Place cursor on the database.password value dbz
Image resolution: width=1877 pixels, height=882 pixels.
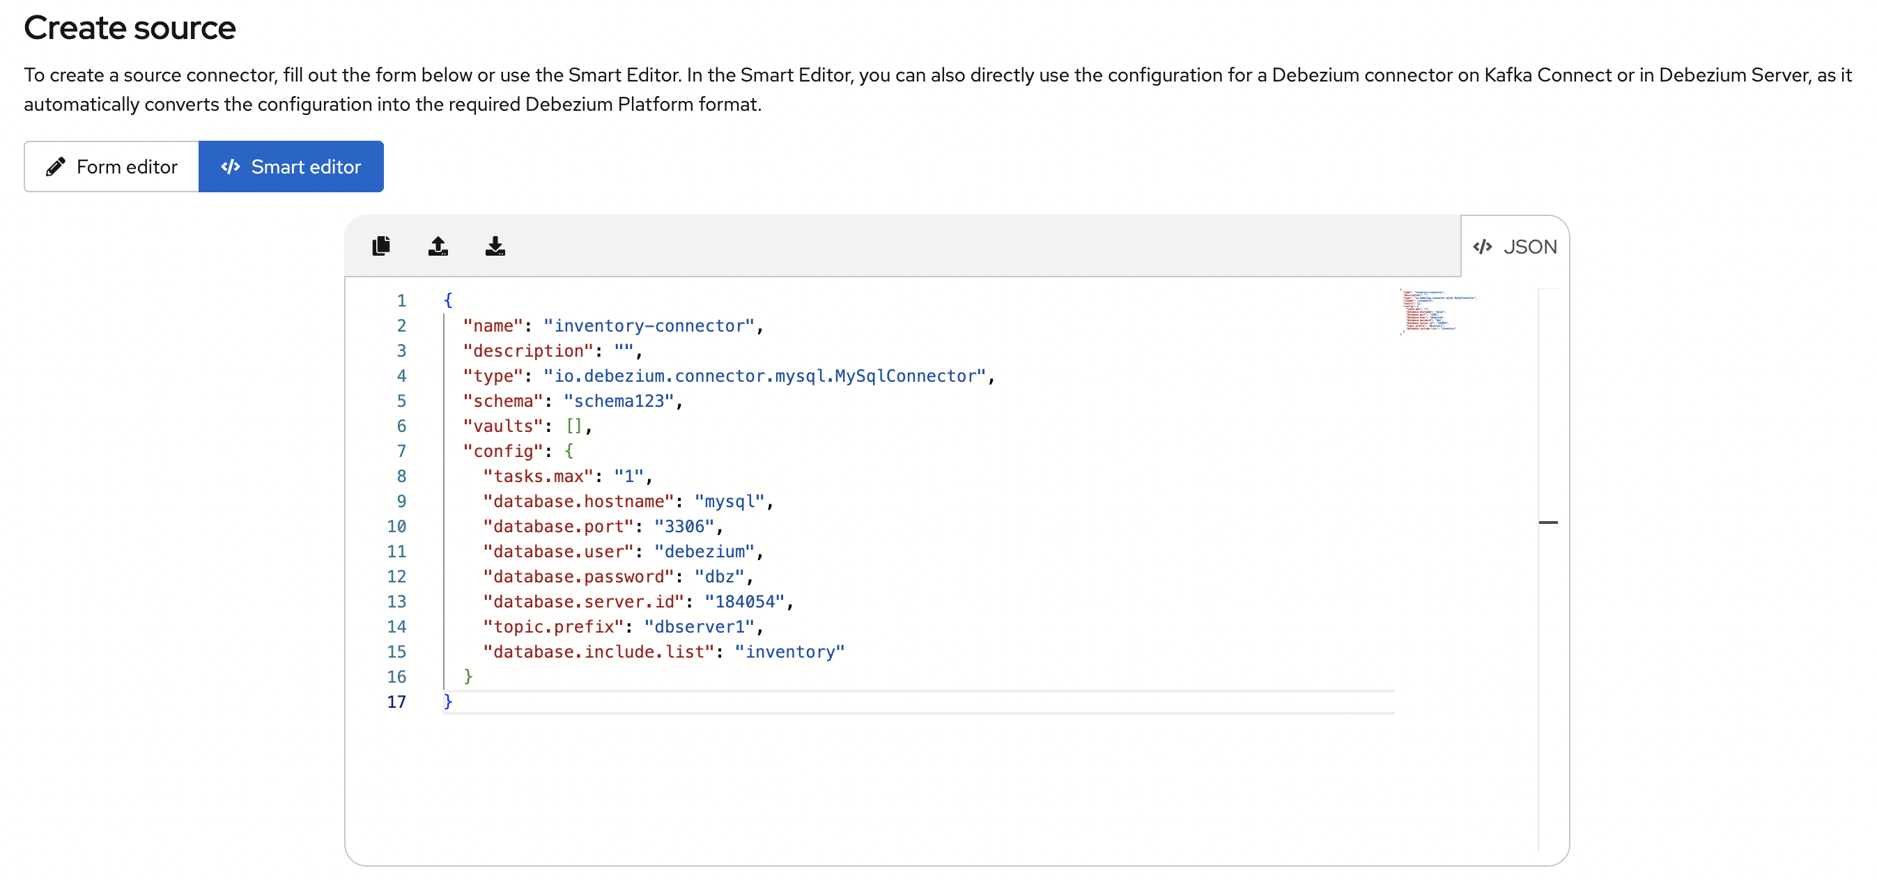721,576
